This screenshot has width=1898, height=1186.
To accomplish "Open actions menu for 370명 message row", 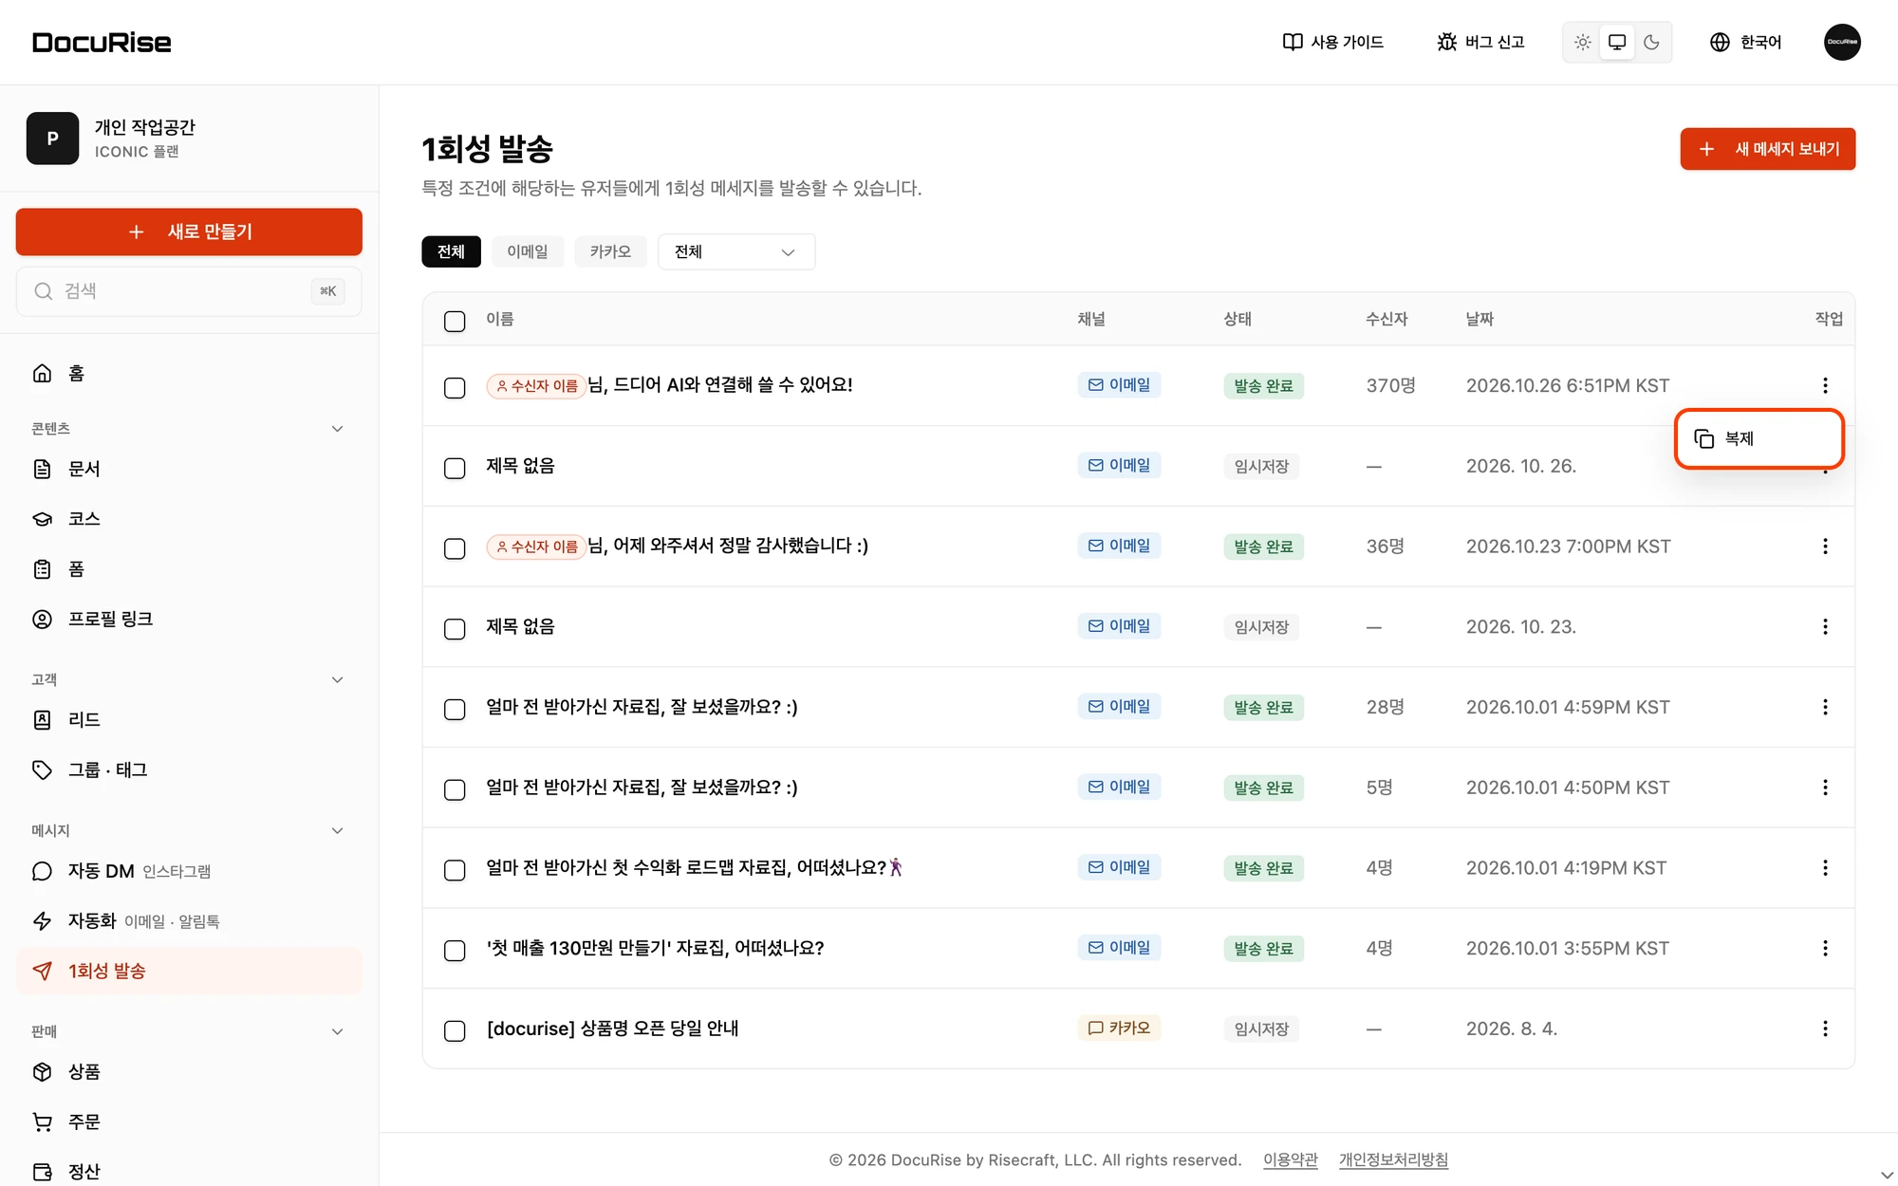I will coord(1825,385).
